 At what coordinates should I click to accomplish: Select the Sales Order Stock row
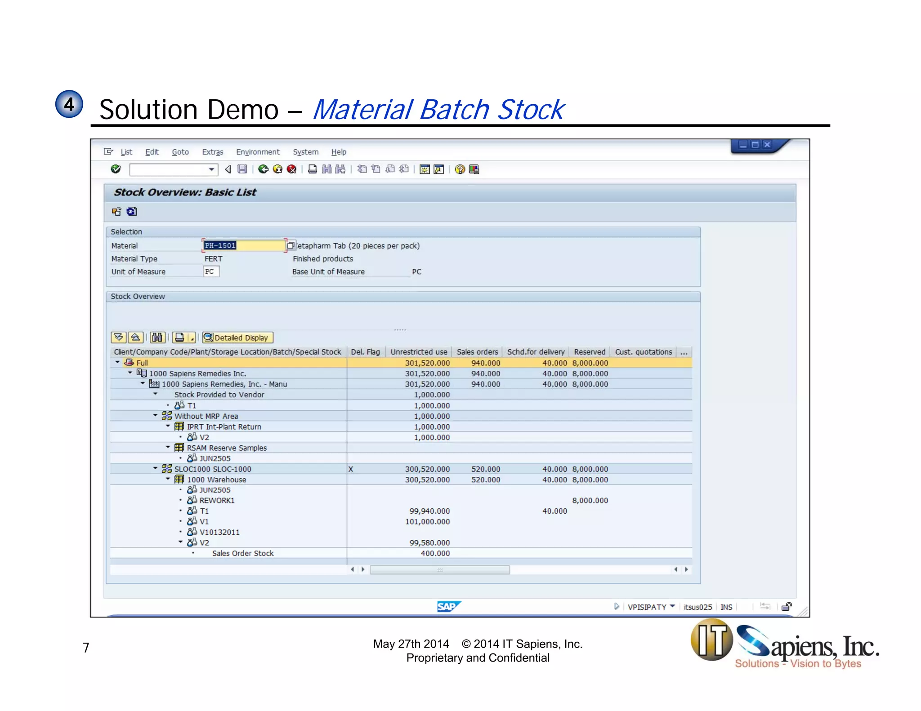point(401,553)
